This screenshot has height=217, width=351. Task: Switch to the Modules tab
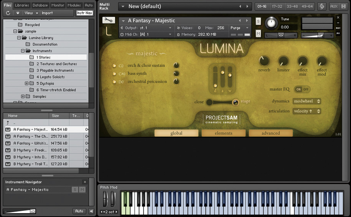[x=74, y=5]
